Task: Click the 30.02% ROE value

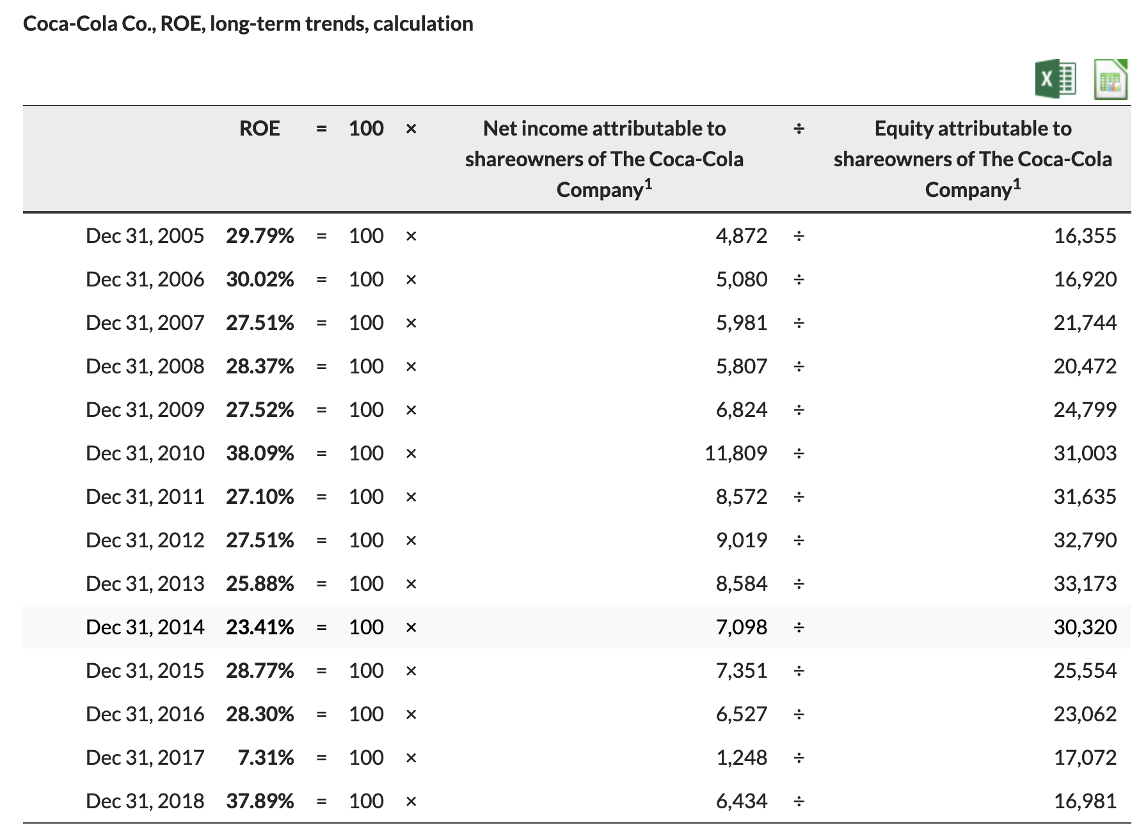Action: coord(260,279)
